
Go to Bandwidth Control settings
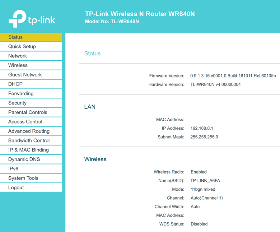click(31, 141)
